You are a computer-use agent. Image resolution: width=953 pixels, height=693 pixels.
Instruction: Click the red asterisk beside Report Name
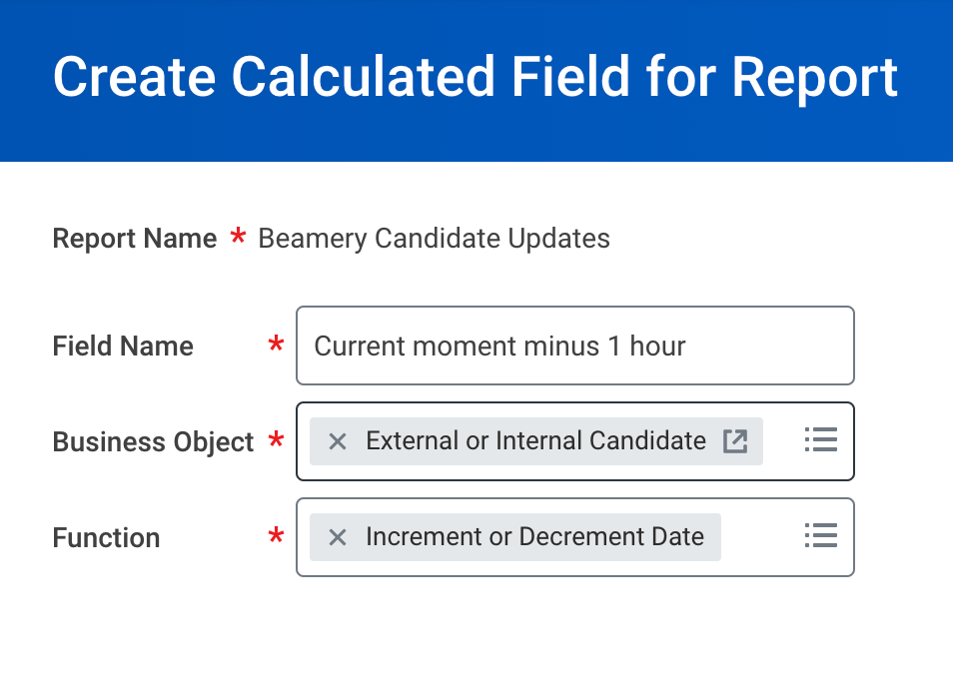(x=238, y=235)
